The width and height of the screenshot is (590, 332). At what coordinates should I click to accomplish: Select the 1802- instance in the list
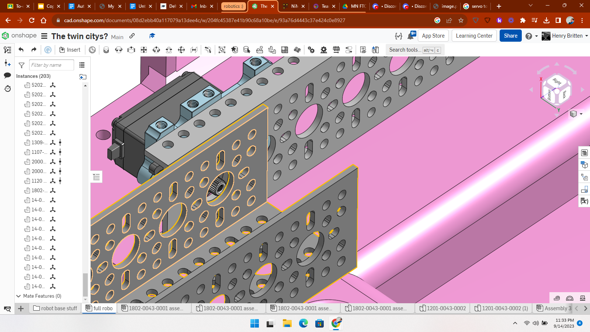pos(39,190)
